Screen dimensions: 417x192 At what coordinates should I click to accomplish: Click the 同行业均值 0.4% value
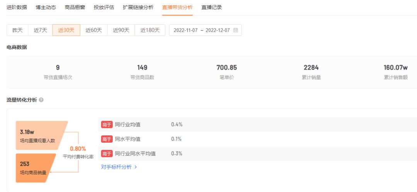pos(177,125)
